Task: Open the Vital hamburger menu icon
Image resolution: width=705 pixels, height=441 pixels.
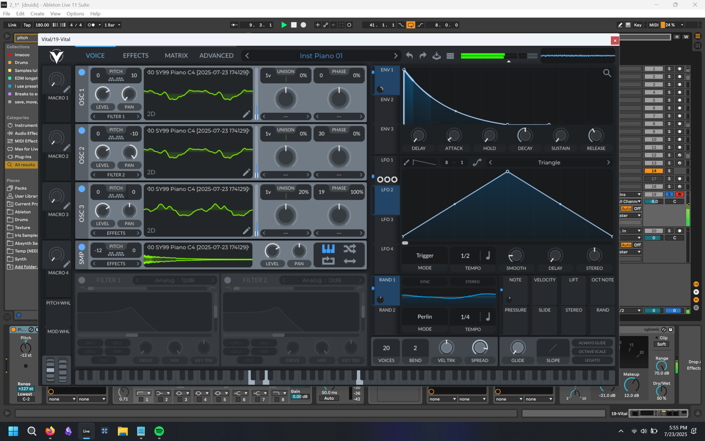Action: [450, 56]
